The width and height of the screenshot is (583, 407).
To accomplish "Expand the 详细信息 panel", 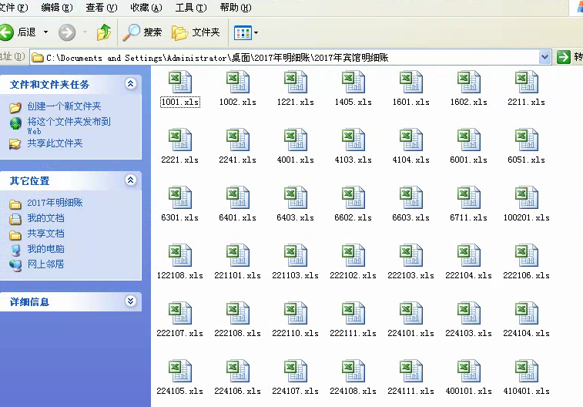I will pyautogui.click(x=130, y=301).
